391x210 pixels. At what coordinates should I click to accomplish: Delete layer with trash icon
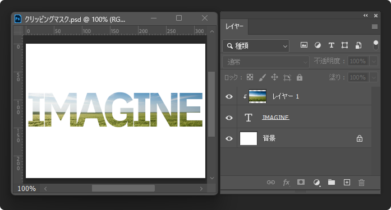click(361, 183)
